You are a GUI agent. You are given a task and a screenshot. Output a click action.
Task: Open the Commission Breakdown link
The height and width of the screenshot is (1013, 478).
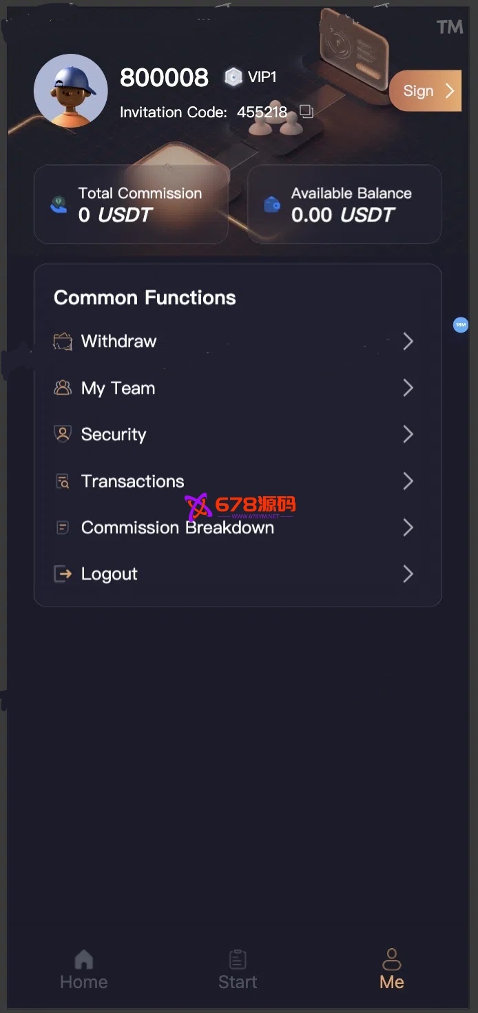[x=178, y=528]
